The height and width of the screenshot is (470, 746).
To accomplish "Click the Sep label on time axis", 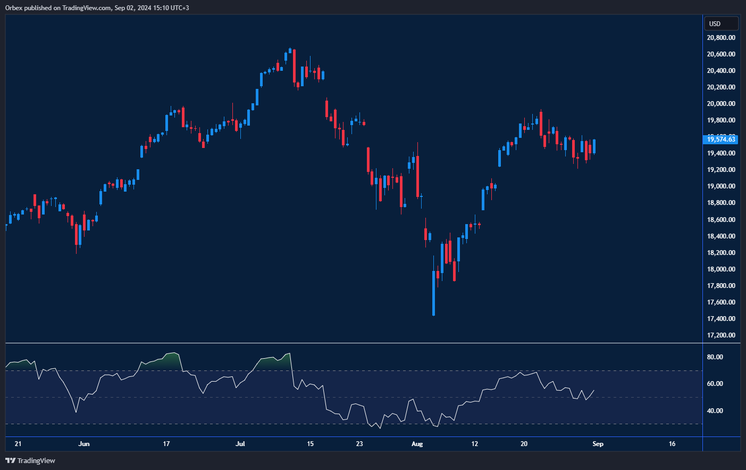I will point(598,444).
